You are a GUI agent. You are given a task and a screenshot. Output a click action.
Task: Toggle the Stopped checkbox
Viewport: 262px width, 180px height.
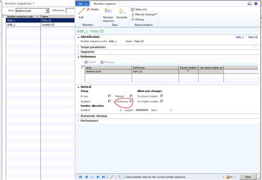pos(110,101)
